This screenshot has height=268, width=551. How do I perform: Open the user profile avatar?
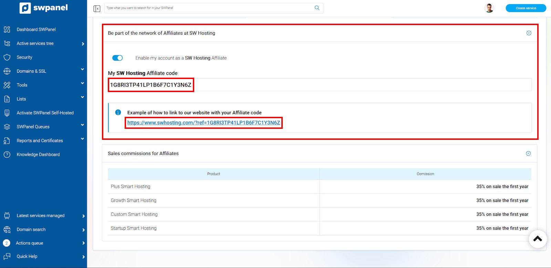pyautogui.click(x=489, y=8)
